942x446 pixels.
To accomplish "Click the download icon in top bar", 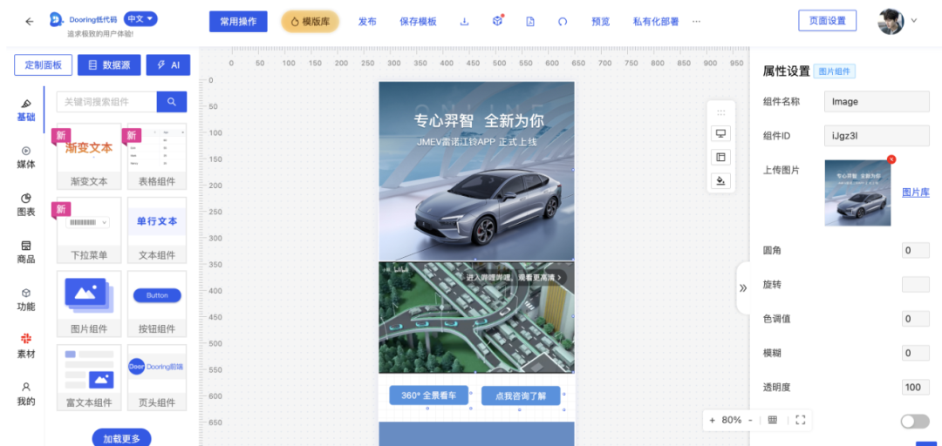I will [x=464, y=22].
